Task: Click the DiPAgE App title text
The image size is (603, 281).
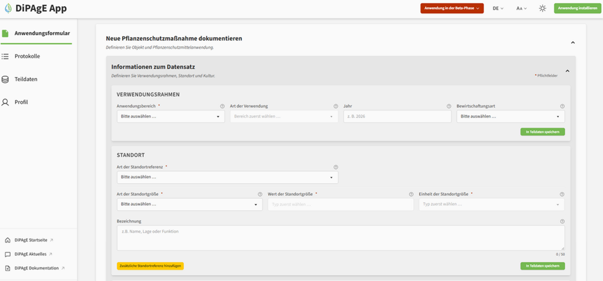Action: [41, 8]
